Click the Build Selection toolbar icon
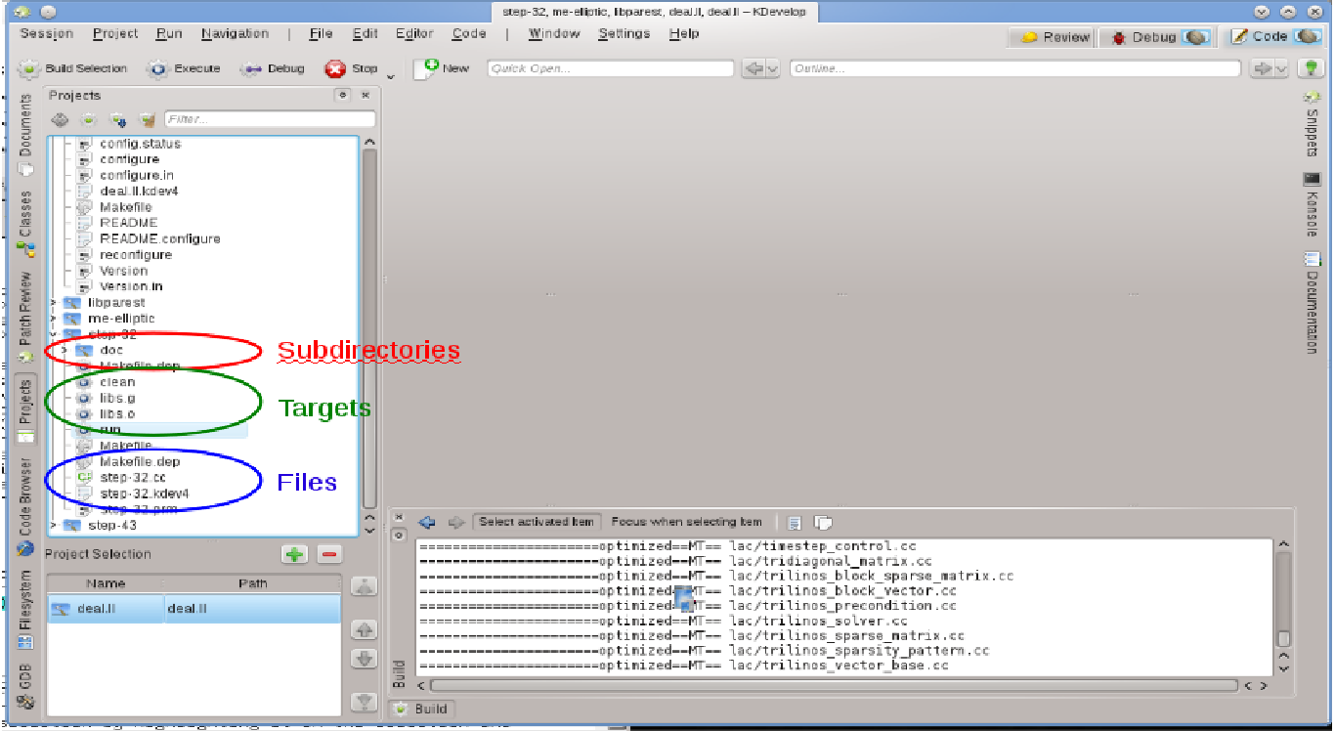Viewport: 1335px width, 731px height. (x=30, y=69)
